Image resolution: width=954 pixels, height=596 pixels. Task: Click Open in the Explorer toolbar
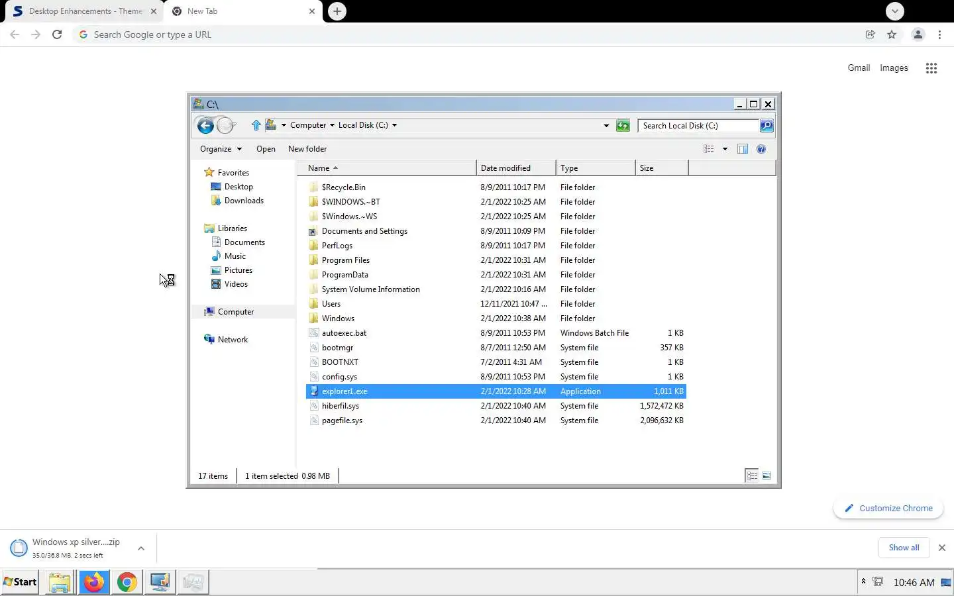coord(266,149)
